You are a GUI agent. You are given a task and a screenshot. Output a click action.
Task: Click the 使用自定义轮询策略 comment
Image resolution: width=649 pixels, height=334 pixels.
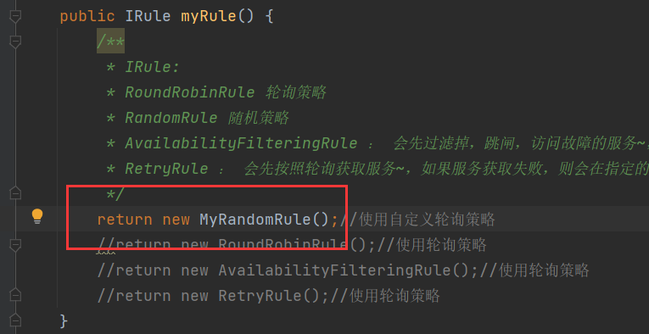(x=427, y=220)
